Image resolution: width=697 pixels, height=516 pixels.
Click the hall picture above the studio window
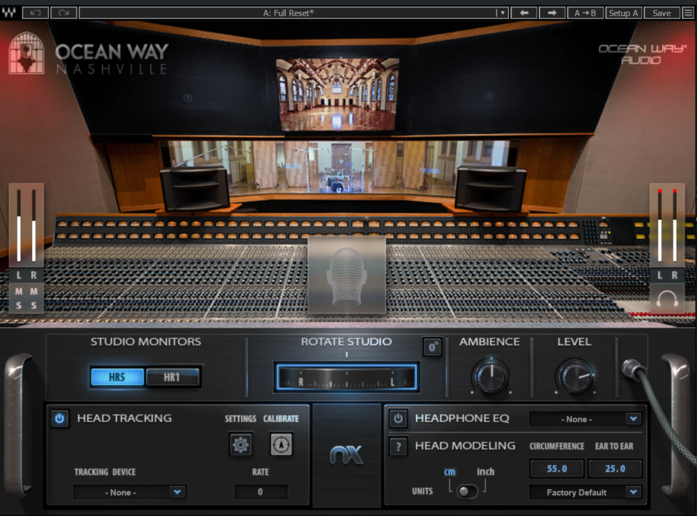tap(337, 95)
